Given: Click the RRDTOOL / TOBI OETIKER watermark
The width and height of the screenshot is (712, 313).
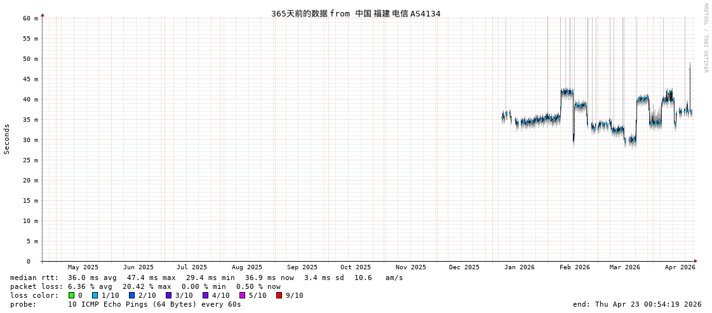Looking at the screenshot, I should coord(705,38).
